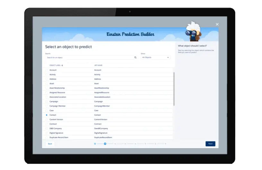
Task: Select the Content Version radio button
Action: 47,119
